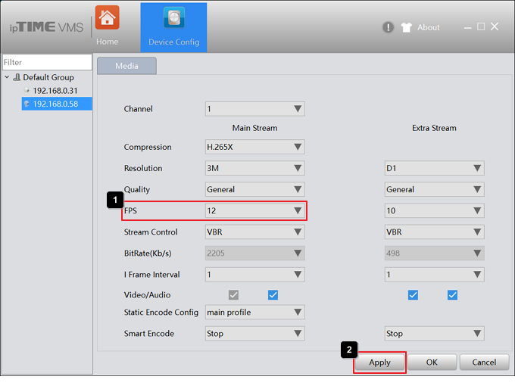Viewport: 515px width, 389px height.
Task: Click the ipTIME VMS logo
Action: click(x=46, y=27)
